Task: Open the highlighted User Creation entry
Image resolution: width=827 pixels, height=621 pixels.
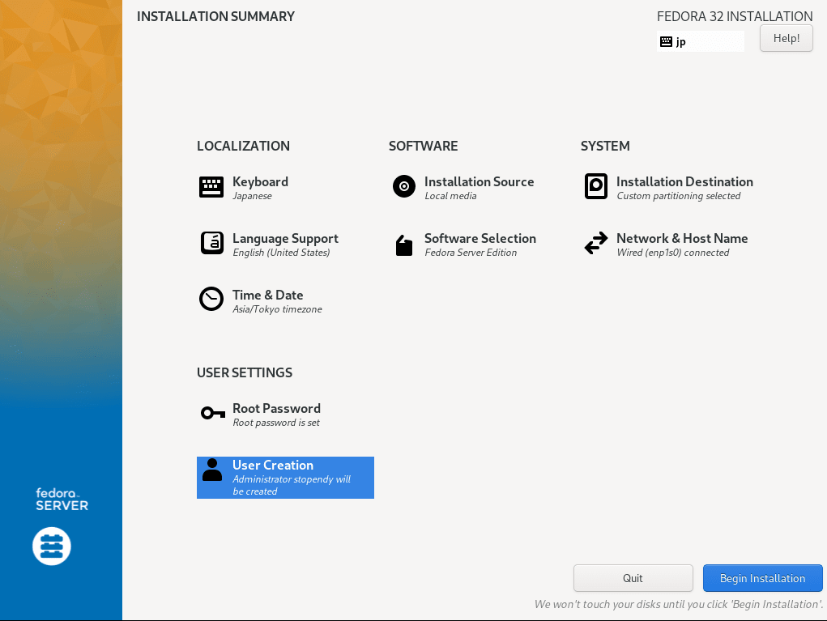Action: tap(285, 477)
